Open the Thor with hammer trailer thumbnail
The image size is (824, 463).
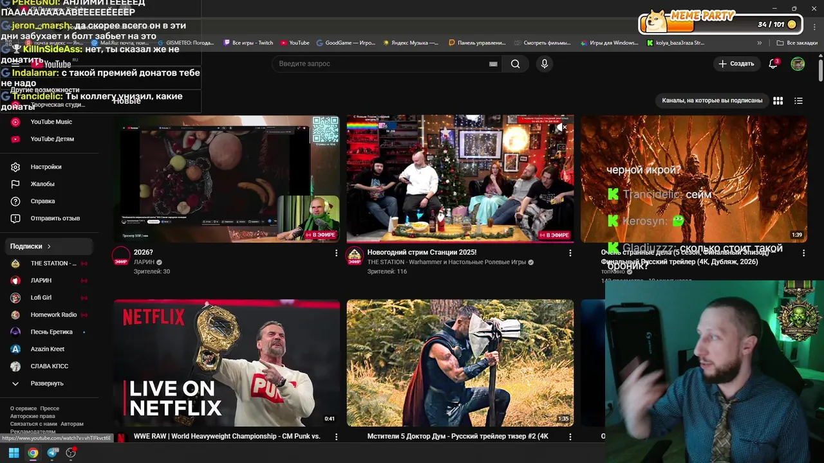[460, 363]
